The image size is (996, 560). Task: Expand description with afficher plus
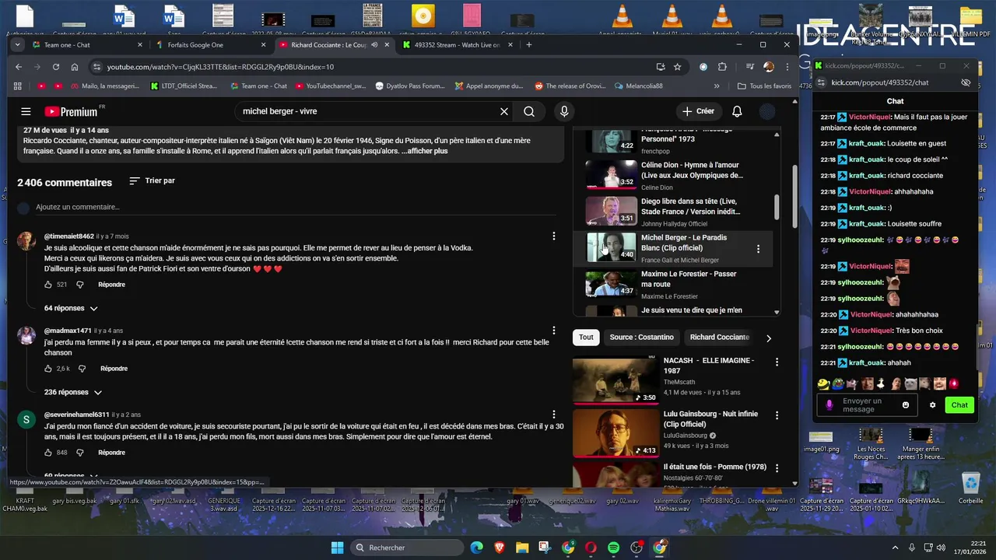(426, 151)
